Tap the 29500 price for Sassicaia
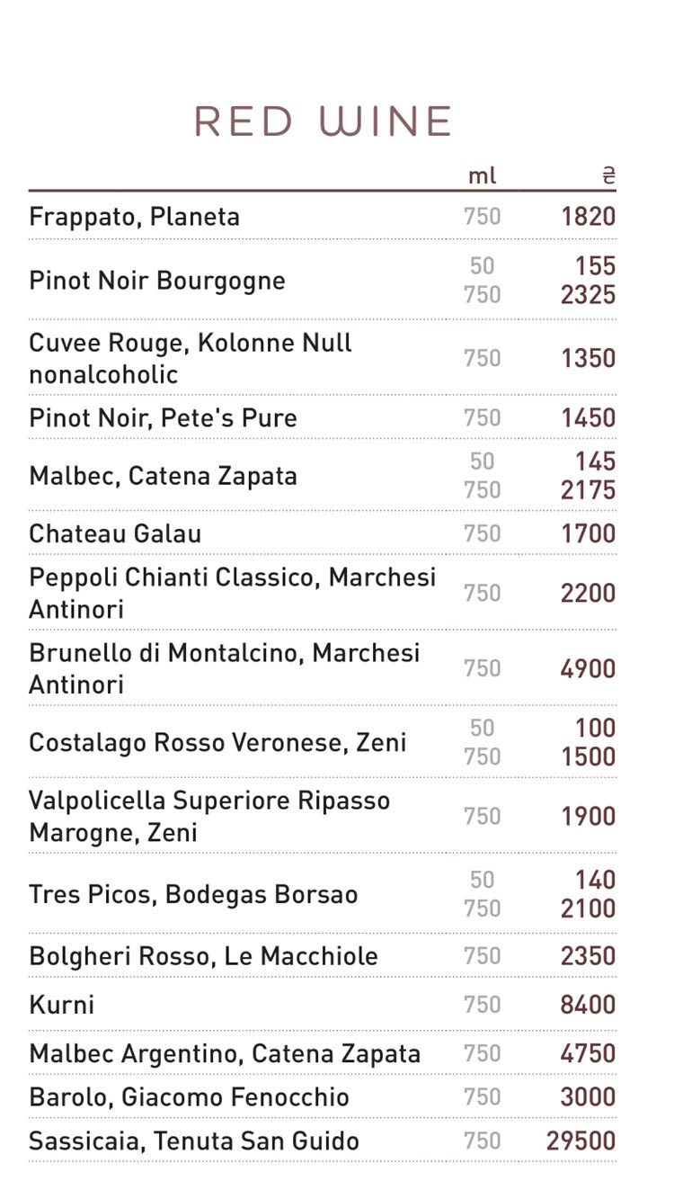Image resolution: width=674 pixels, height=1199 pixels. 581,1141
